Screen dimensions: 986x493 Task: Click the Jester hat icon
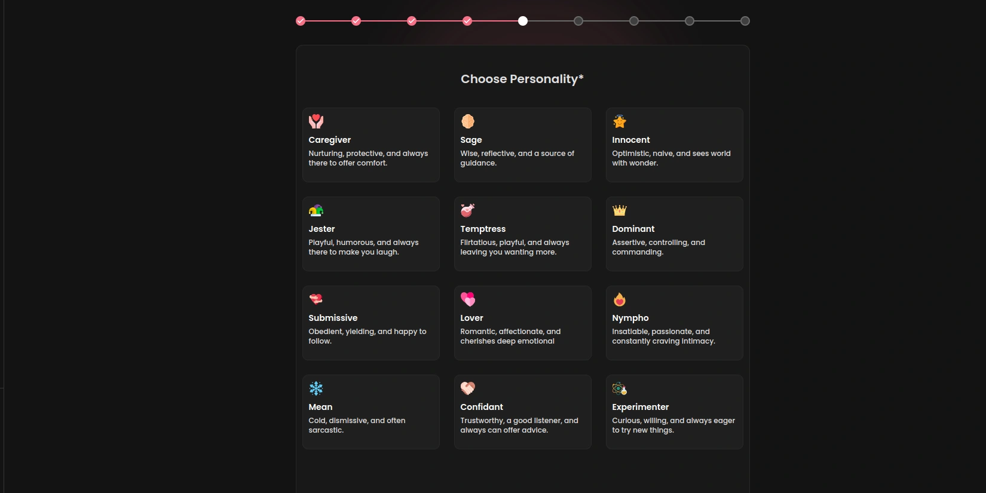(x=316, y=210)
